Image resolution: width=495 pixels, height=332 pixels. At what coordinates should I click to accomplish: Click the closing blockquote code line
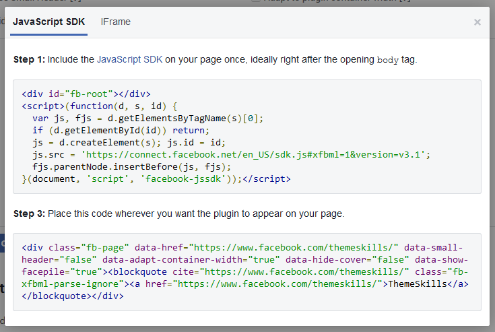pos(73,296)
